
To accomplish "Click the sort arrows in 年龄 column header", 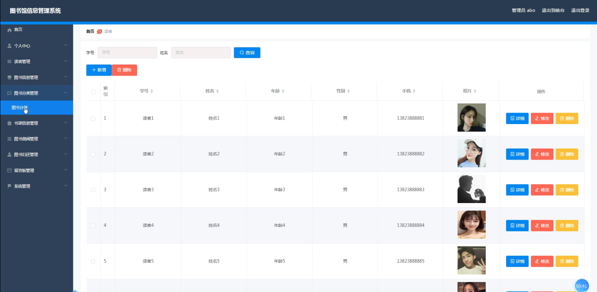I will click(283, 91).
